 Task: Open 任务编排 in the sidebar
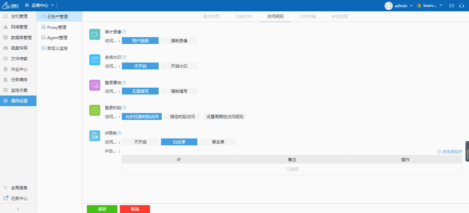tap(18, 80)
